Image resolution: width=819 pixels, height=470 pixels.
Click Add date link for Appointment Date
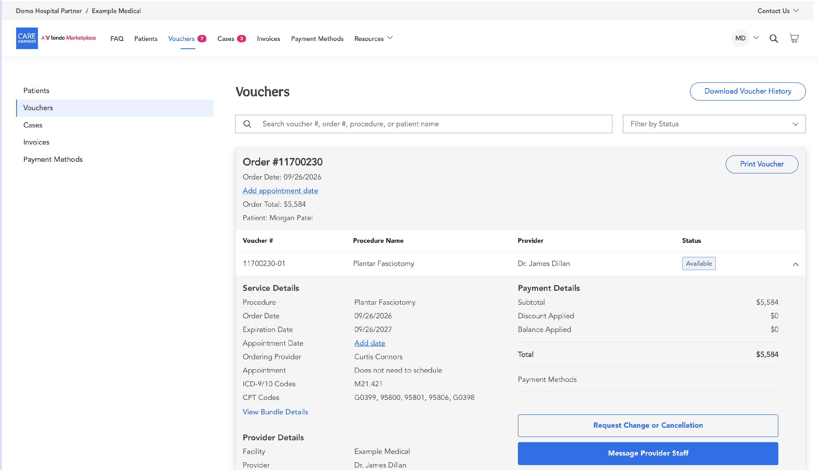click(x=370, y=343)
